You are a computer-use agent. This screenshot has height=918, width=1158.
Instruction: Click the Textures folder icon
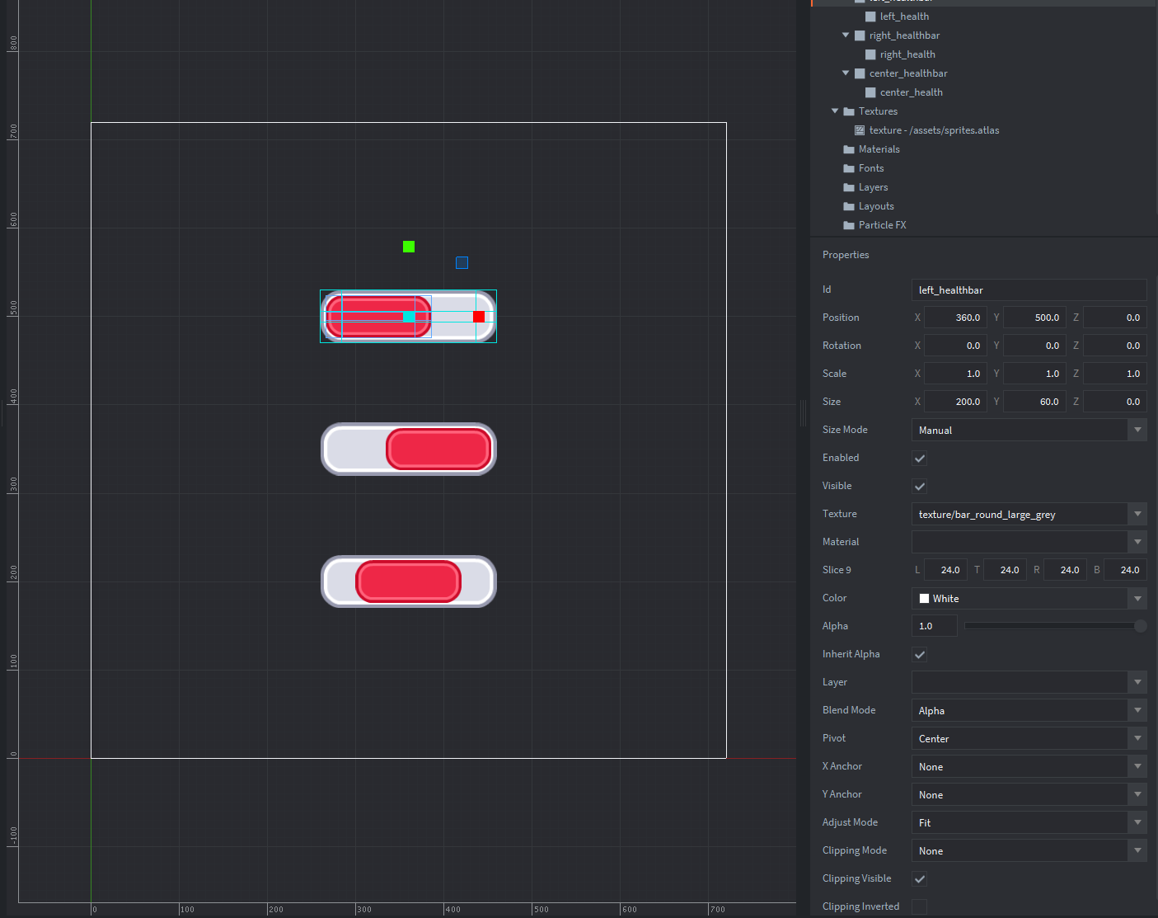point(849,111)
